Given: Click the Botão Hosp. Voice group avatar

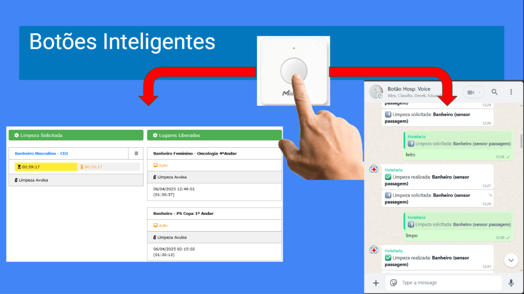Looking at the screenshot, I should click(377, 92).
